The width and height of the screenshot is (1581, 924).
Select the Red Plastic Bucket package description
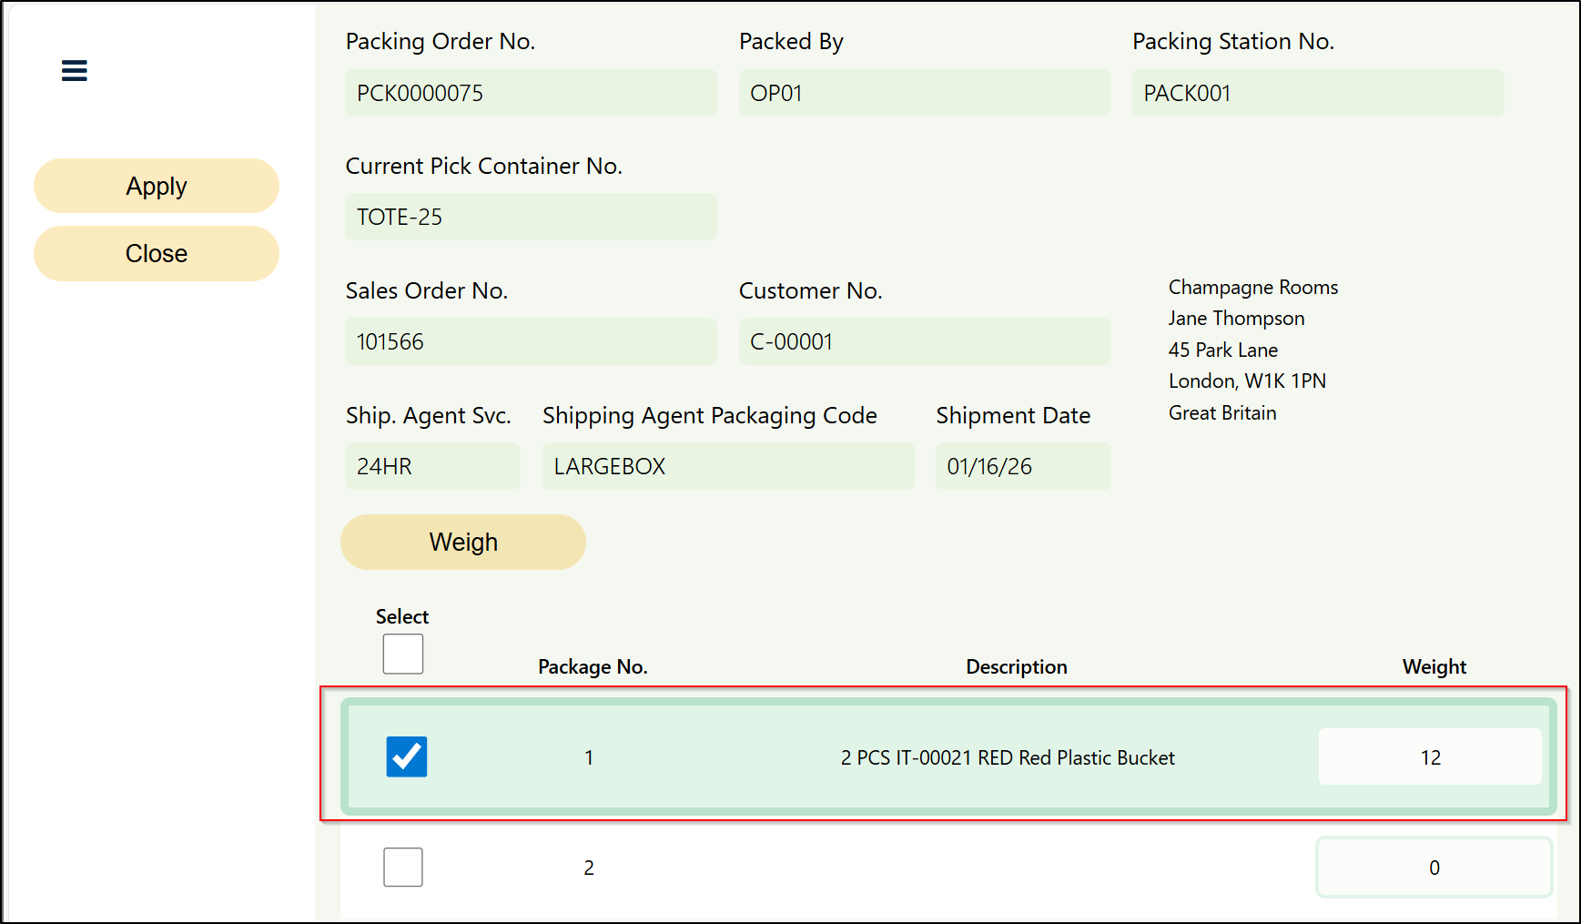click(x=1008, y=757)
